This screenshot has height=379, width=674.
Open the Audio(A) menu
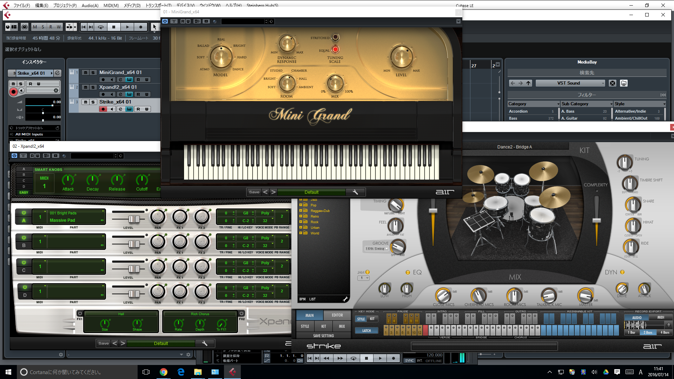90,5
